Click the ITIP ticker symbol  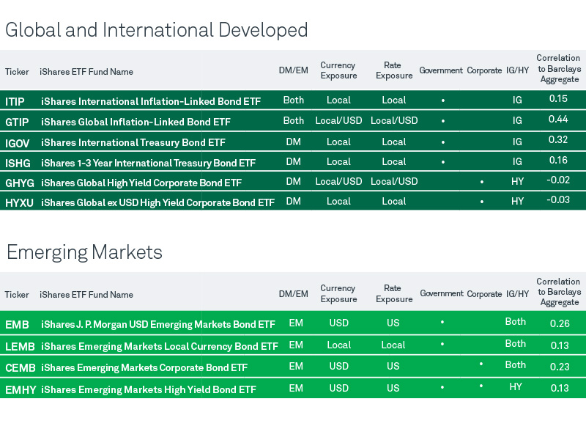pyautogui.click(x=15, y=101)
